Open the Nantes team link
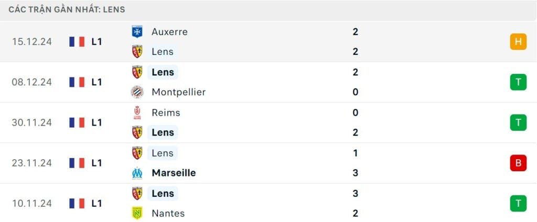The width and height of the screenshot is (537, 222). (x=168, y=213)
